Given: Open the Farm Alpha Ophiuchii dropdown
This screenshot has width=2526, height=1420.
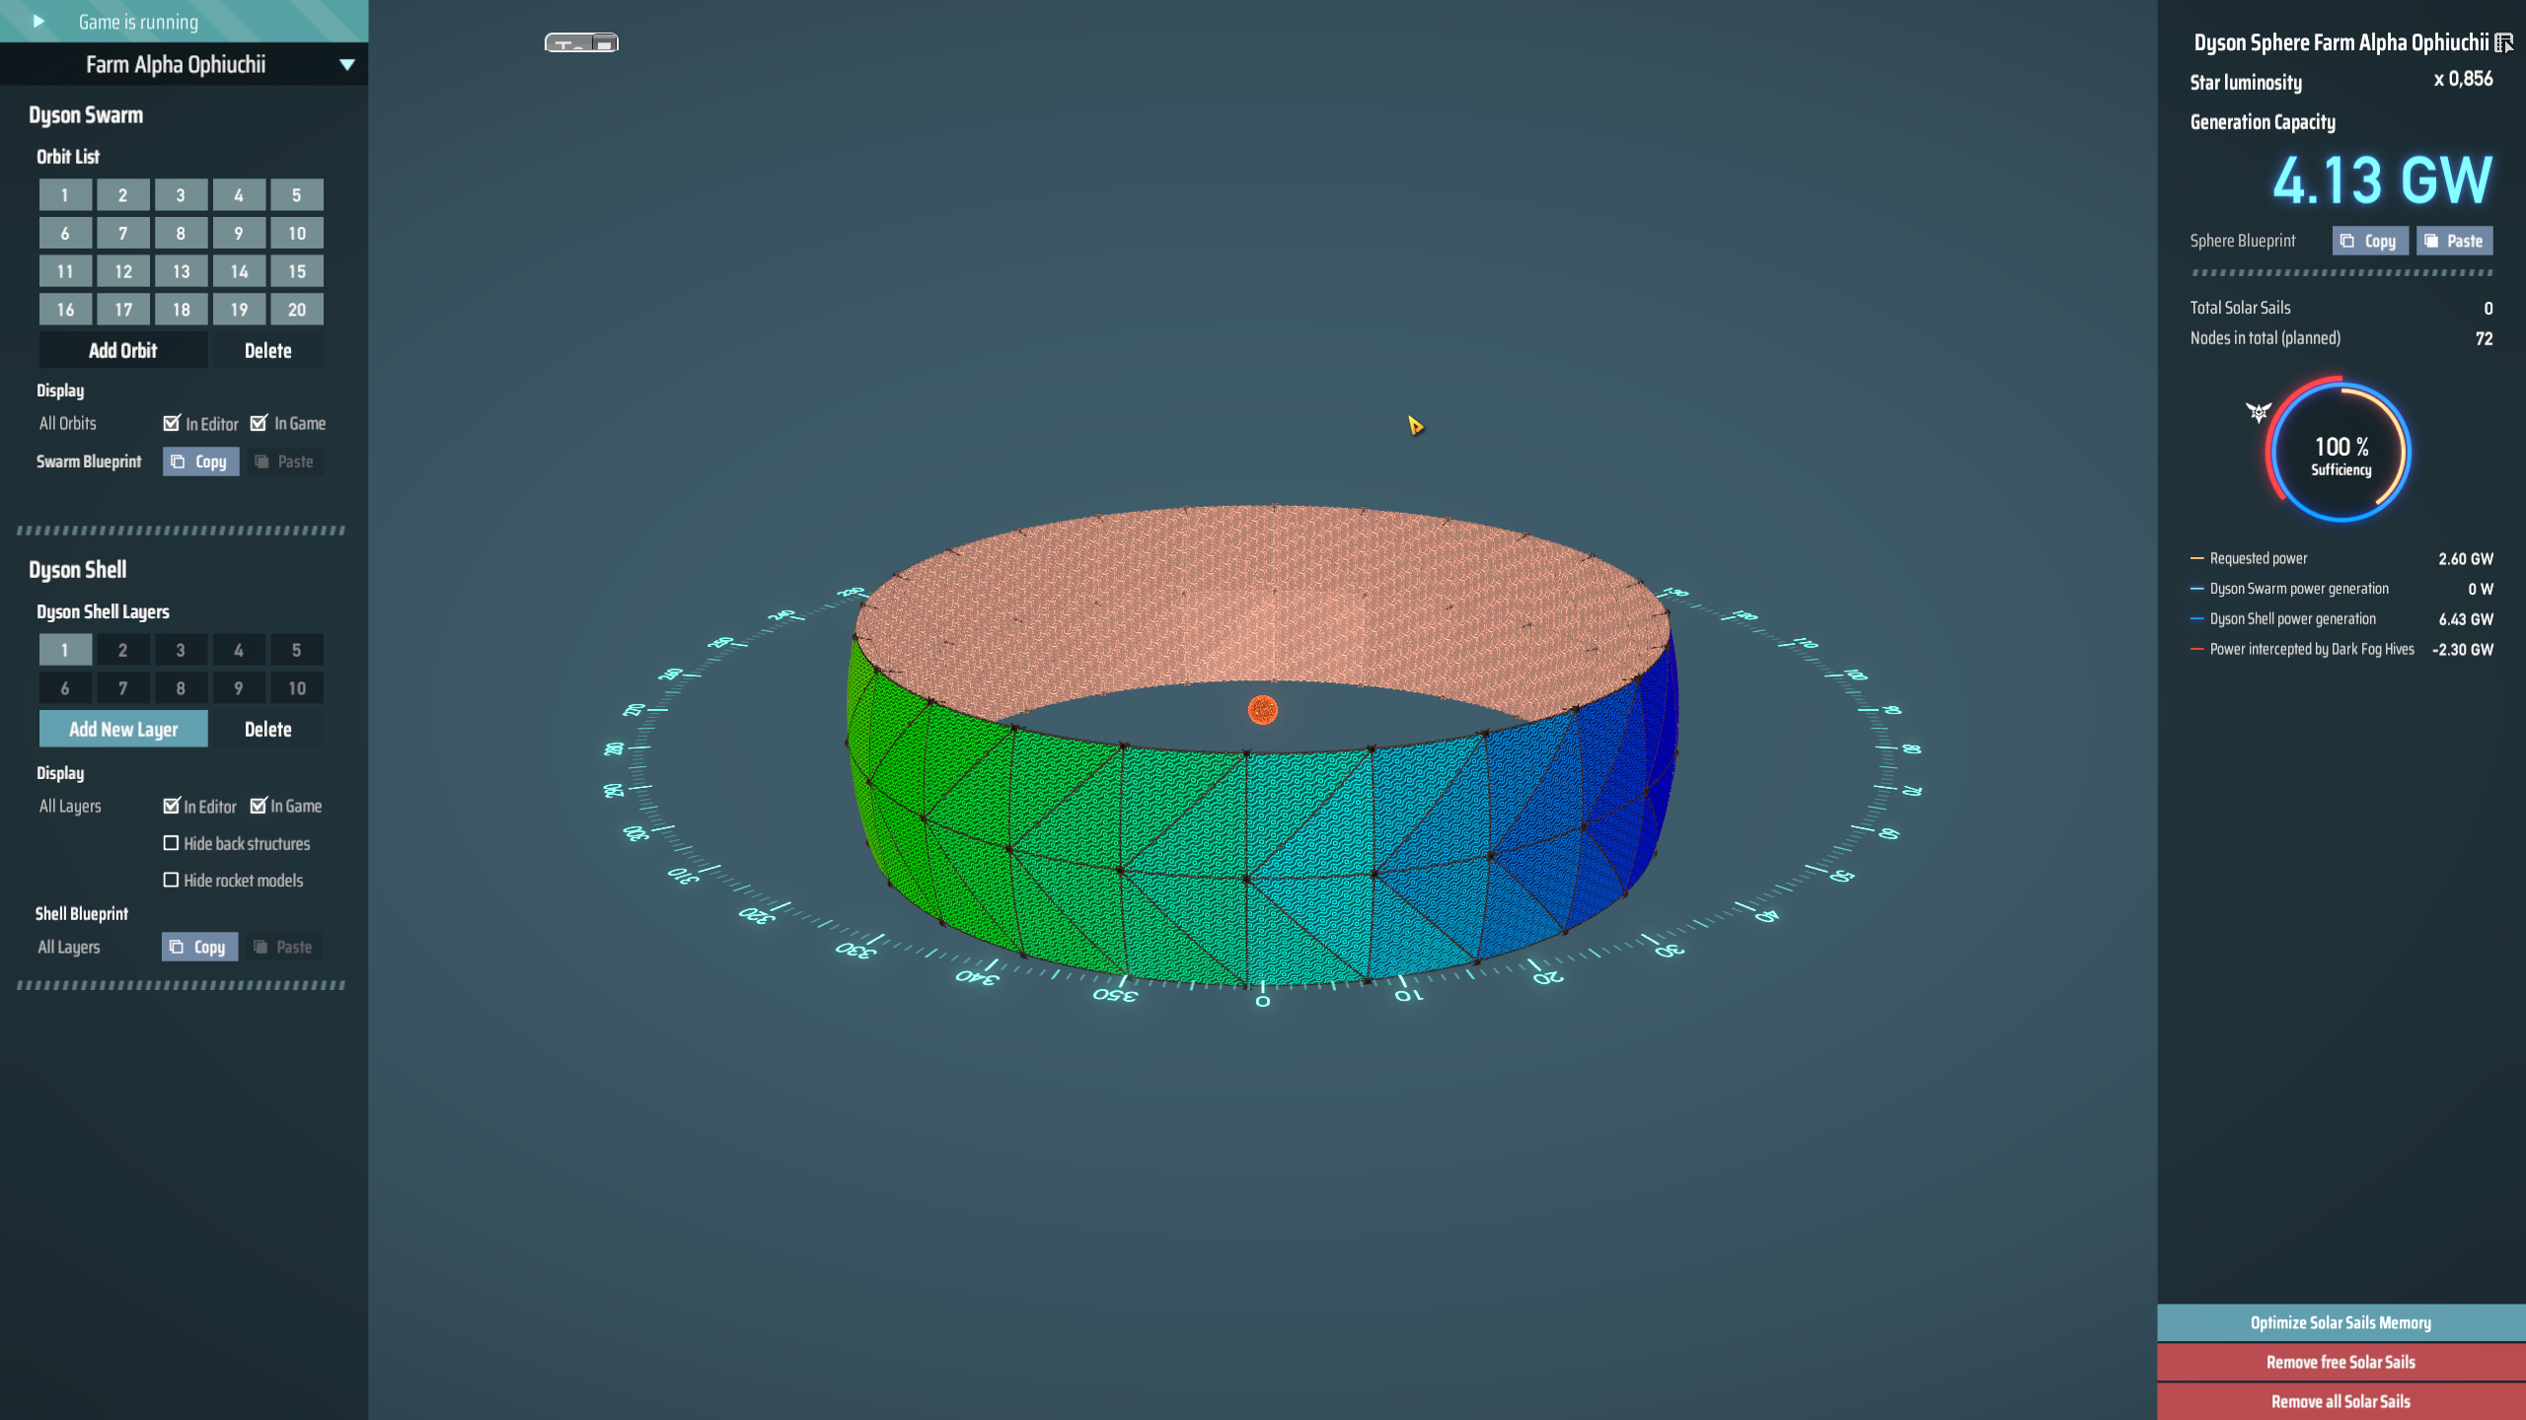Looking at the screenshot, I should [x=346, y=64].
